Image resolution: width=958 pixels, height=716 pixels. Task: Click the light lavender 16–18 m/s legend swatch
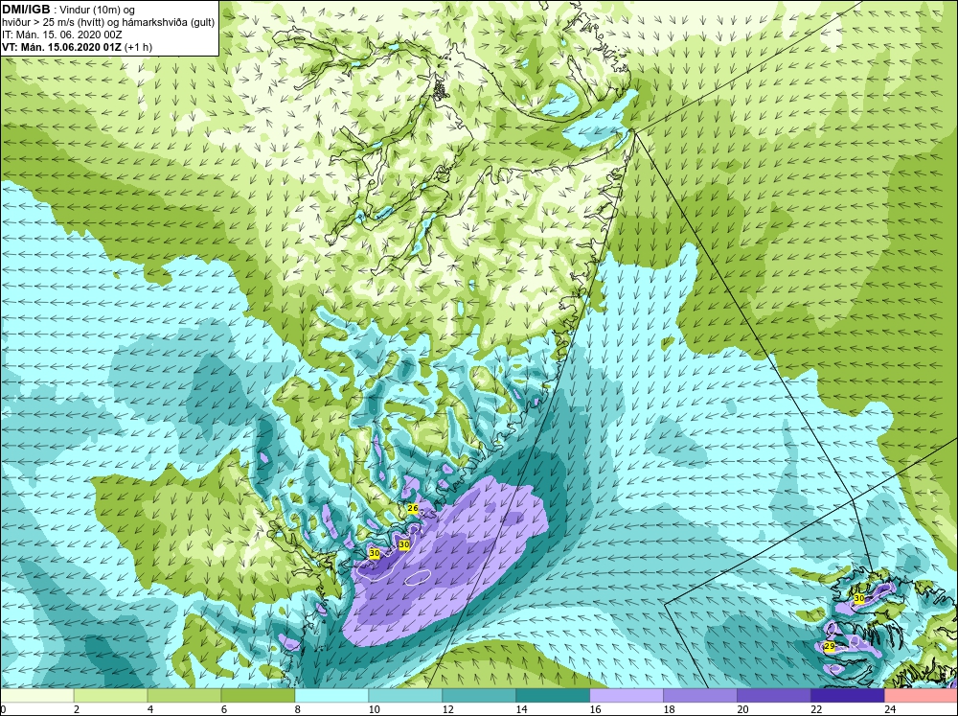tap(627, 696)
